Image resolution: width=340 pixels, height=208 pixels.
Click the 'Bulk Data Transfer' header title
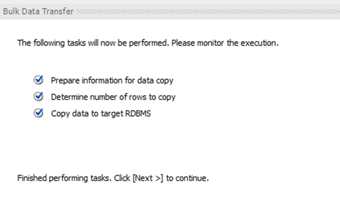38,11
